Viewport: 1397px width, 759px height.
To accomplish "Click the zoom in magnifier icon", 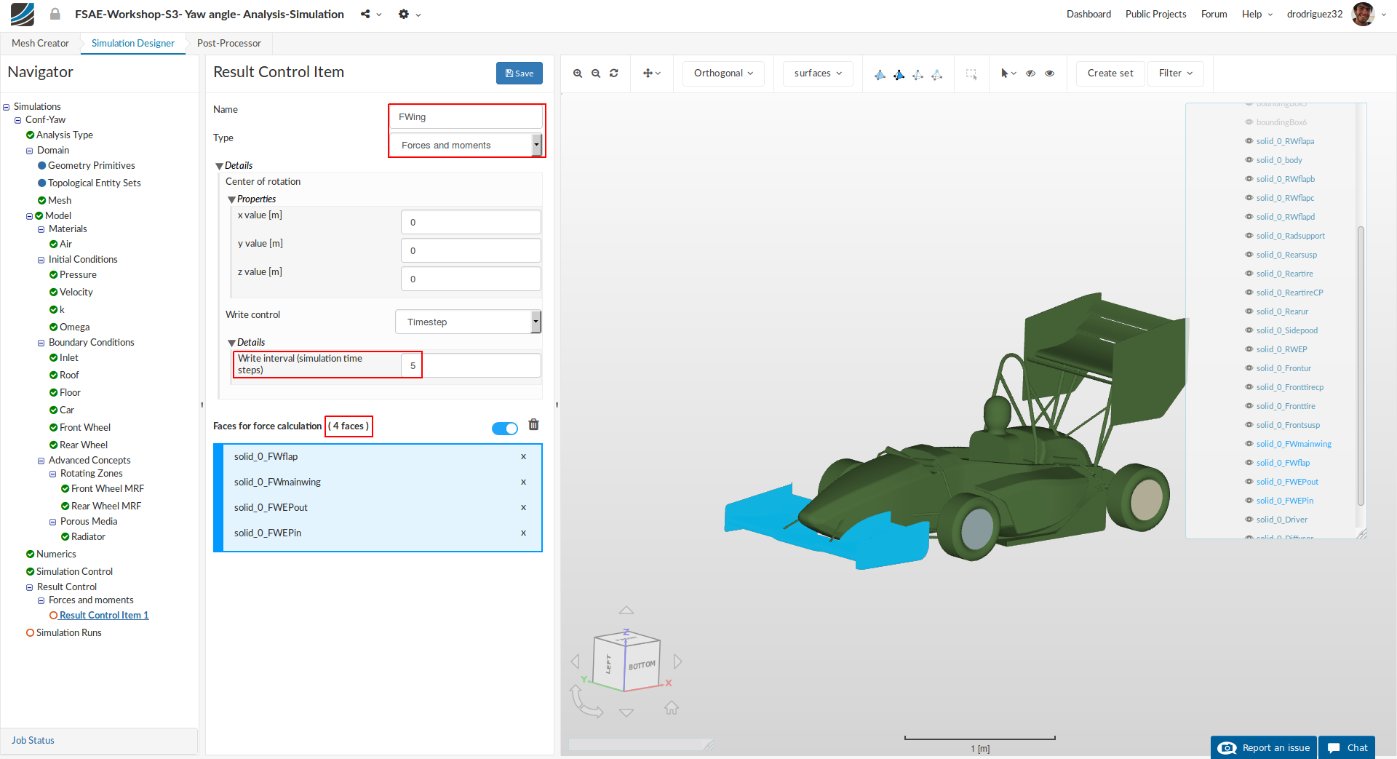I will [578, 73].
